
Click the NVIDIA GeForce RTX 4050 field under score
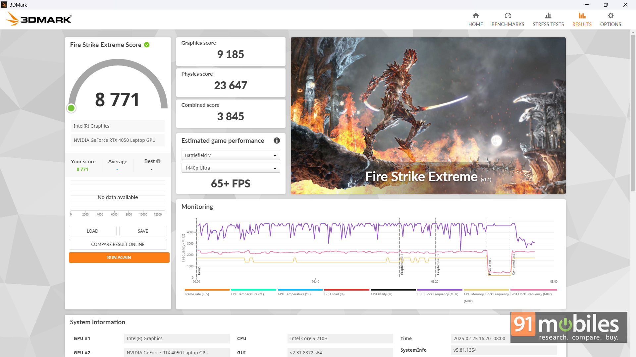pos(118,140)
